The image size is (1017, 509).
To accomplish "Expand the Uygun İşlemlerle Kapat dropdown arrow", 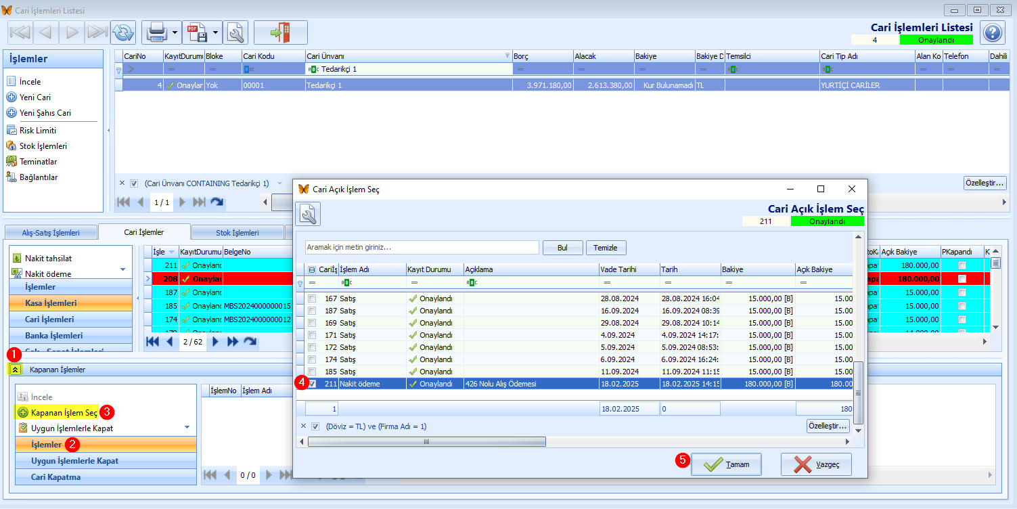I will [187, 428].
